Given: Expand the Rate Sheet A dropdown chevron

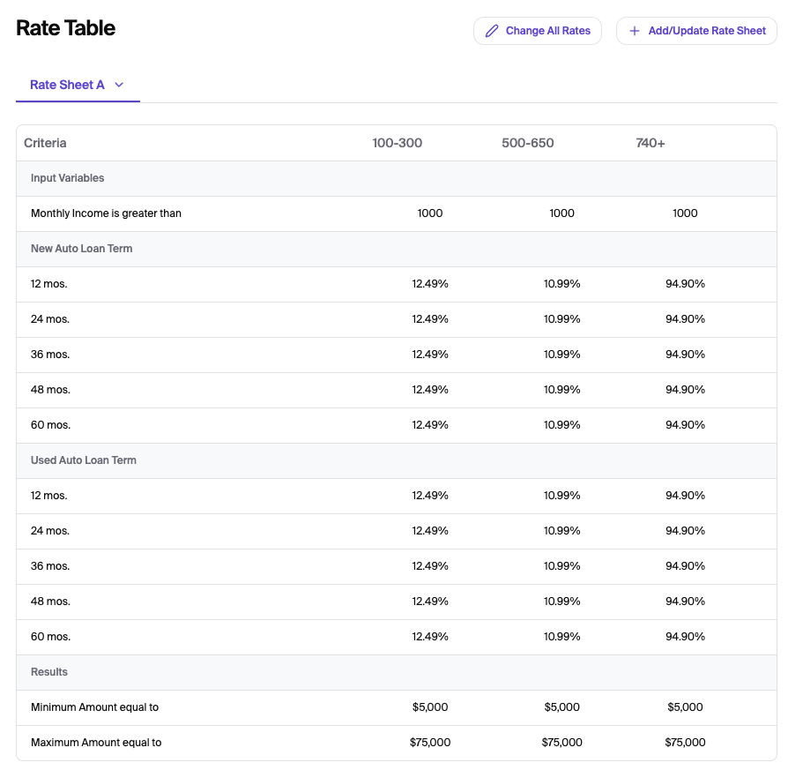Looking at the screenshot, I should (119, 85).
